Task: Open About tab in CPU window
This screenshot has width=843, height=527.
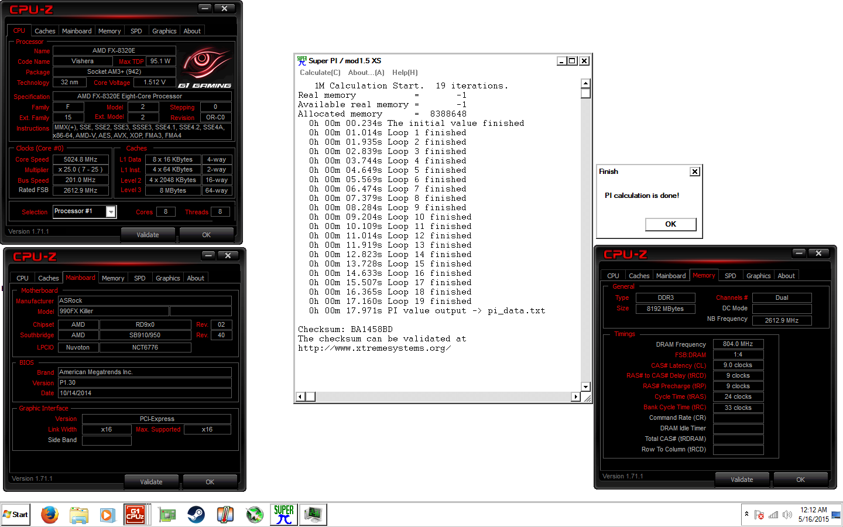Action: click(192, 31)
